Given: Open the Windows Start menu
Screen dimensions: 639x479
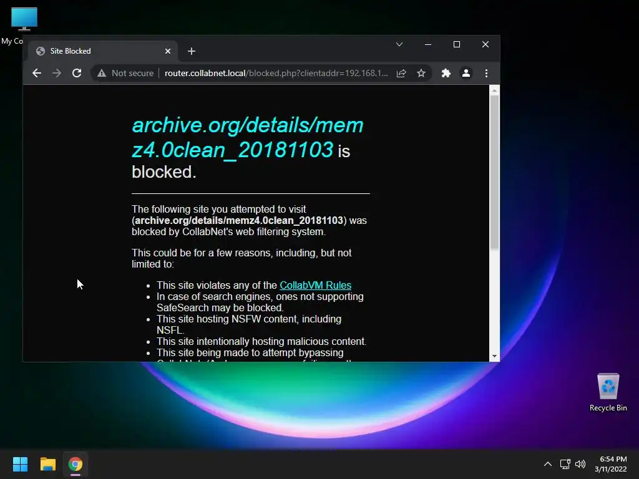Looking at the screenshot, I should coord(20,464).
